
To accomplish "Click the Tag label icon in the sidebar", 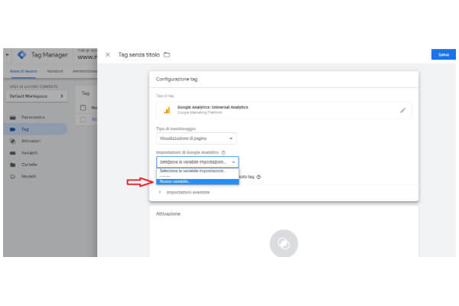I will (12, 129).
